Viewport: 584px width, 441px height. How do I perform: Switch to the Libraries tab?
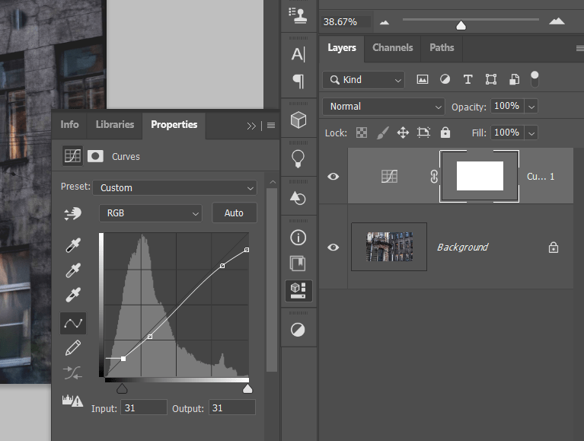(x=115, y=124)
